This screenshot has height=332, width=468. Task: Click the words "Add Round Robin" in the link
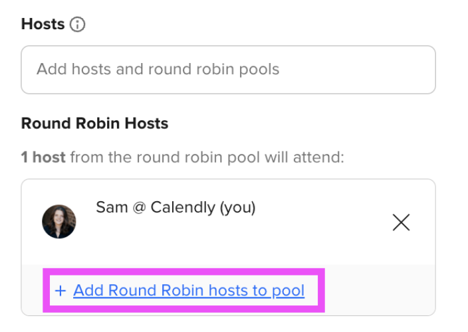tap(139, 291)
